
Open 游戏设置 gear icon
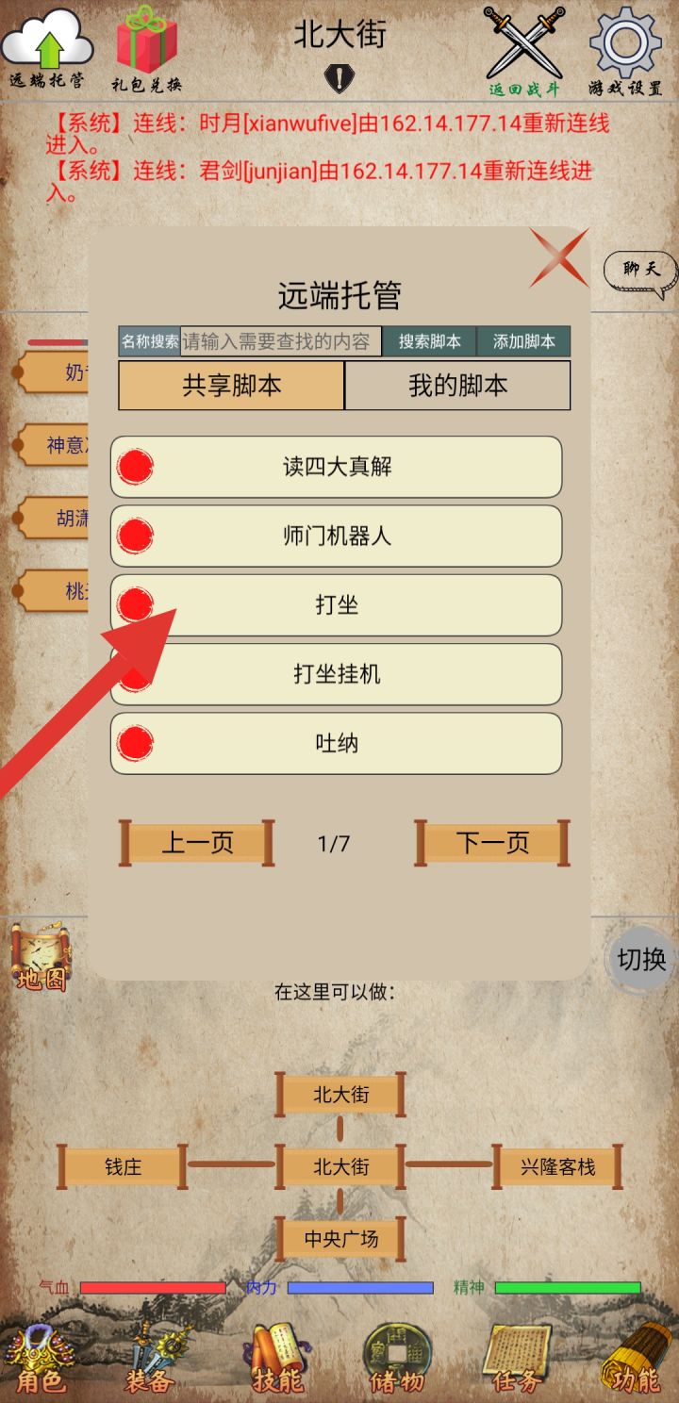pos(625,51)
